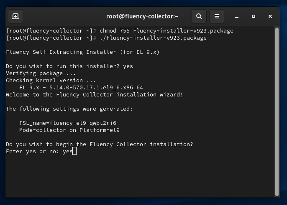Minimize the terminal window
This screenshot has height=205, width=287.
(237, 16)
